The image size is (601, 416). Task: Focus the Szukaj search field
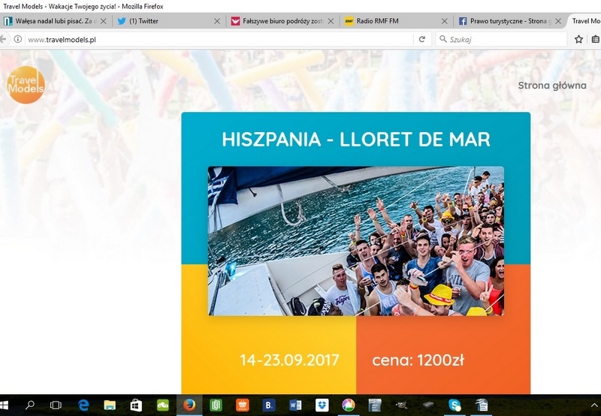(503, 39)
